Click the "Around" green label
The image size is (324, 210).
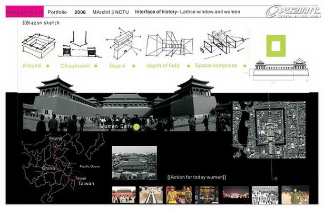point(32,66)
